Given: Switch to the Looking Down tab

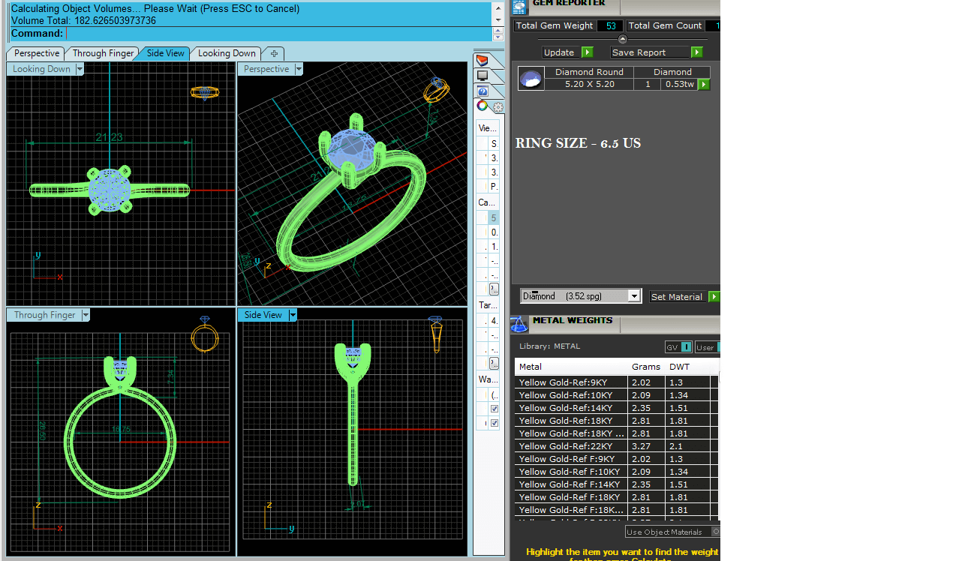Looking at the screenshot, I should (x=227, y=53).
